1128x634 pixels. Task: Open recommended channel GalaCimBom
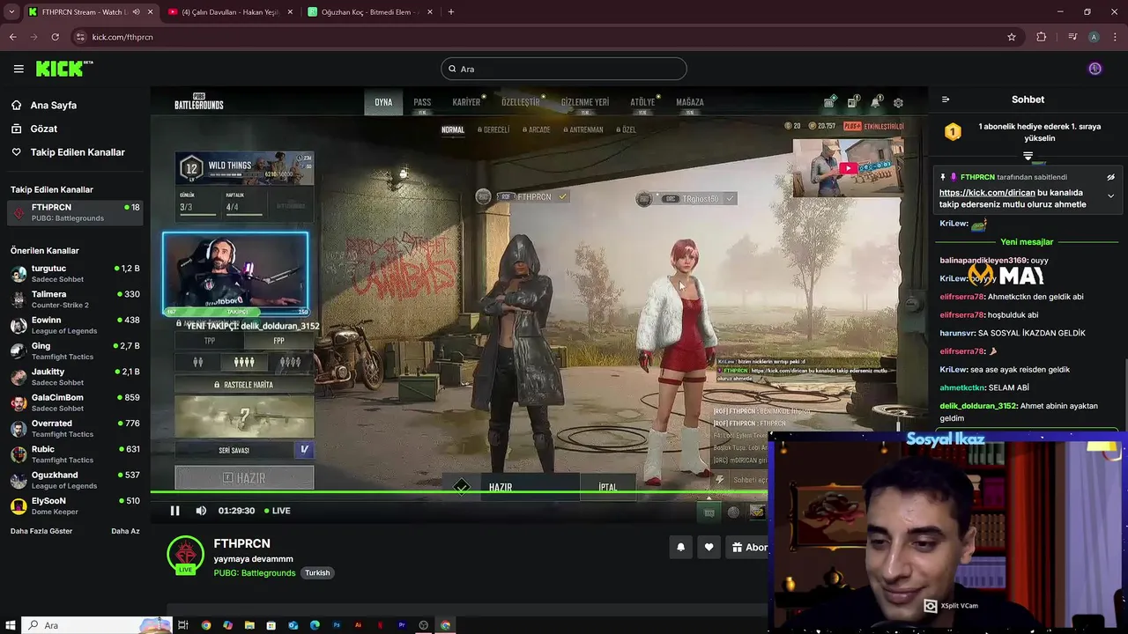coord(75,402)
